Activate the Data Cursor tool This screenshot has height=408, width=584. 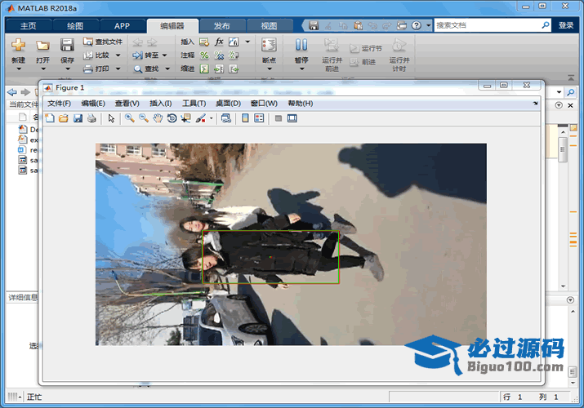coord(185,118)
